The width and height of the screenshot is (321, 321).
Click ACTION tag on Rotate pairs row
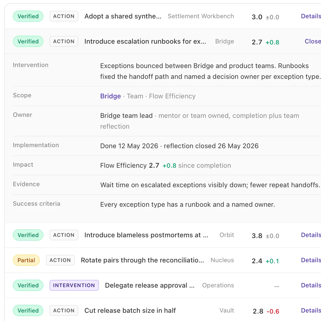60,260
